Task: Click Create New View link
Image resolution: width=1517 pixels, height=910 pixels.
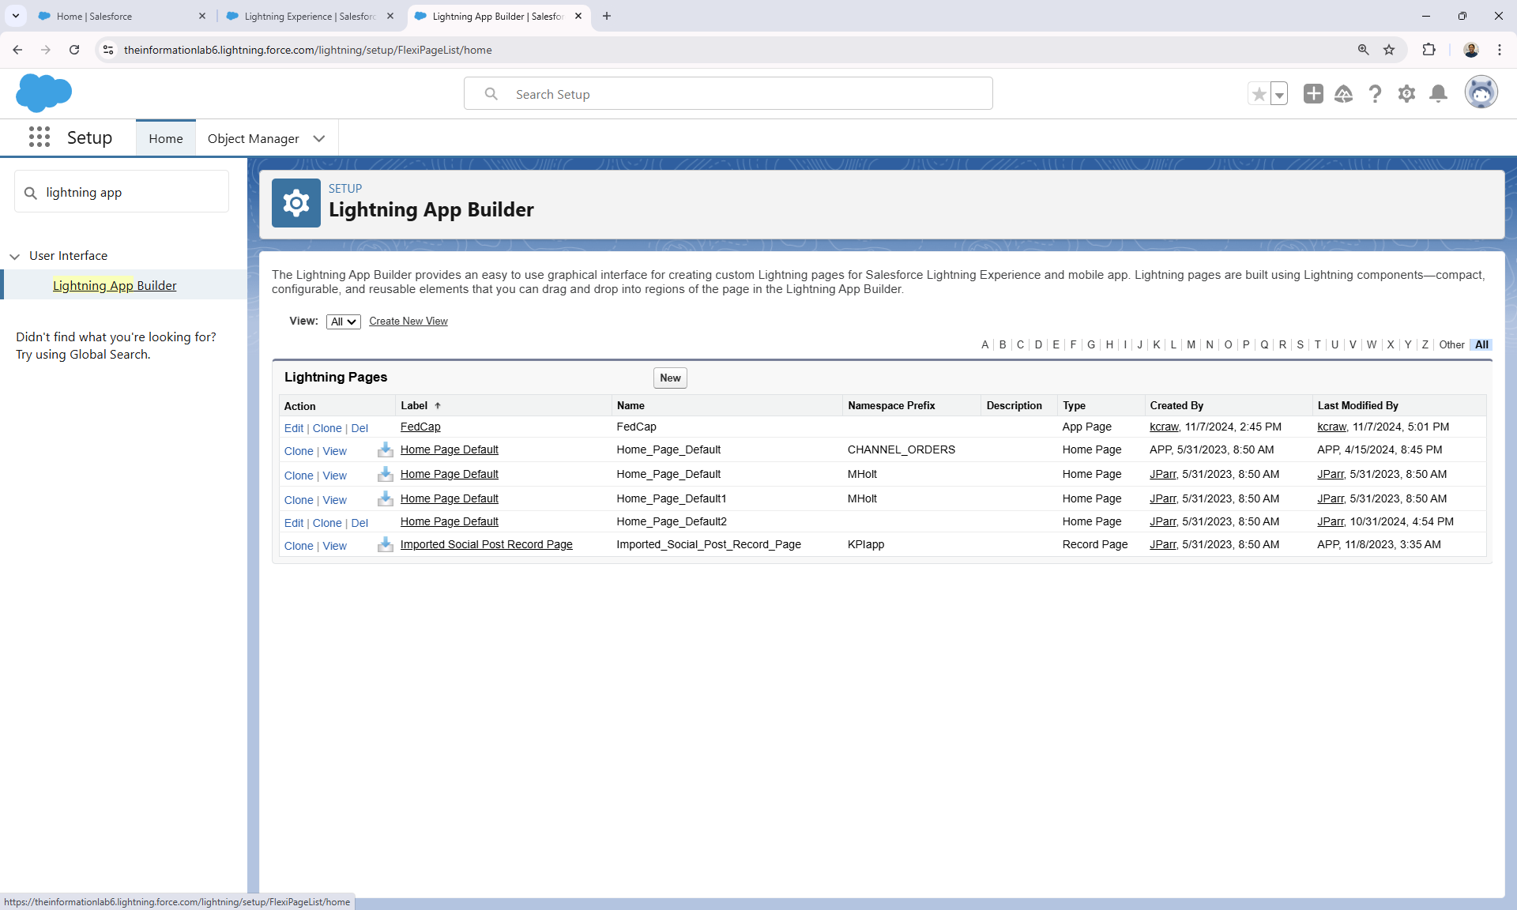Action: tap(408, 321)
